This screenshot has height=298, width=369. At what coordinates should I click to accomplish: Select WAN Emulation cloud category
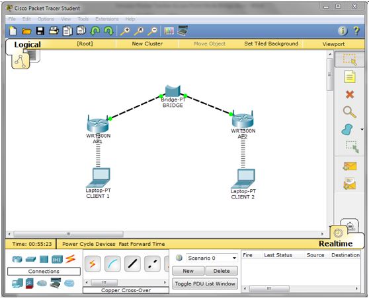click(42, 283)
